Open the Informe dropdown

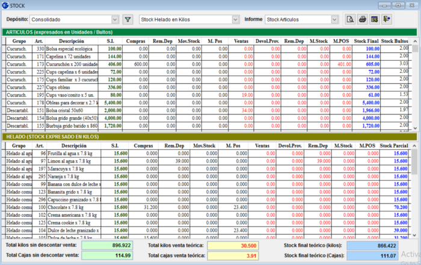pos(336,19)
